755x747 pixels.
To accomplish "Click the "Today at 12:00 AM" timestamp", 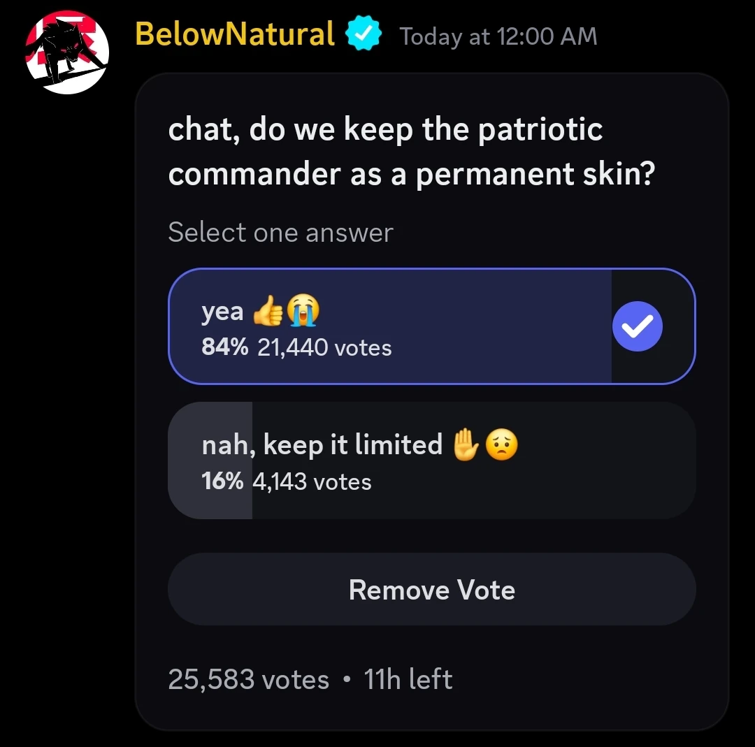I will coord(498,36).
